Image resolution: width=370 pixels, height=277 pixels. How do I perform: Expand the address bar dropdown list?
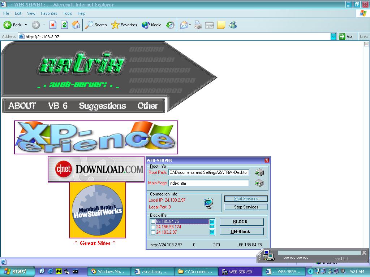coord(333,36)
